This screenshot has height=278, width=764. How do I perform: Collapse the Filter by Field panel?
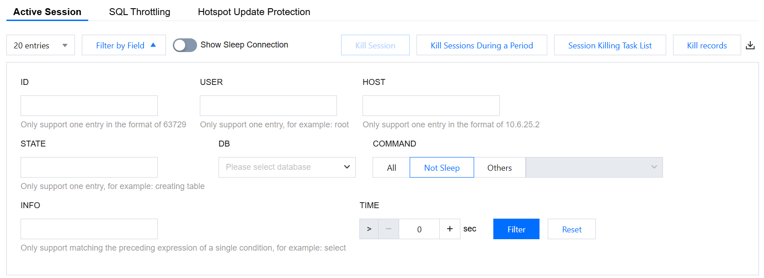pos(124,45)
